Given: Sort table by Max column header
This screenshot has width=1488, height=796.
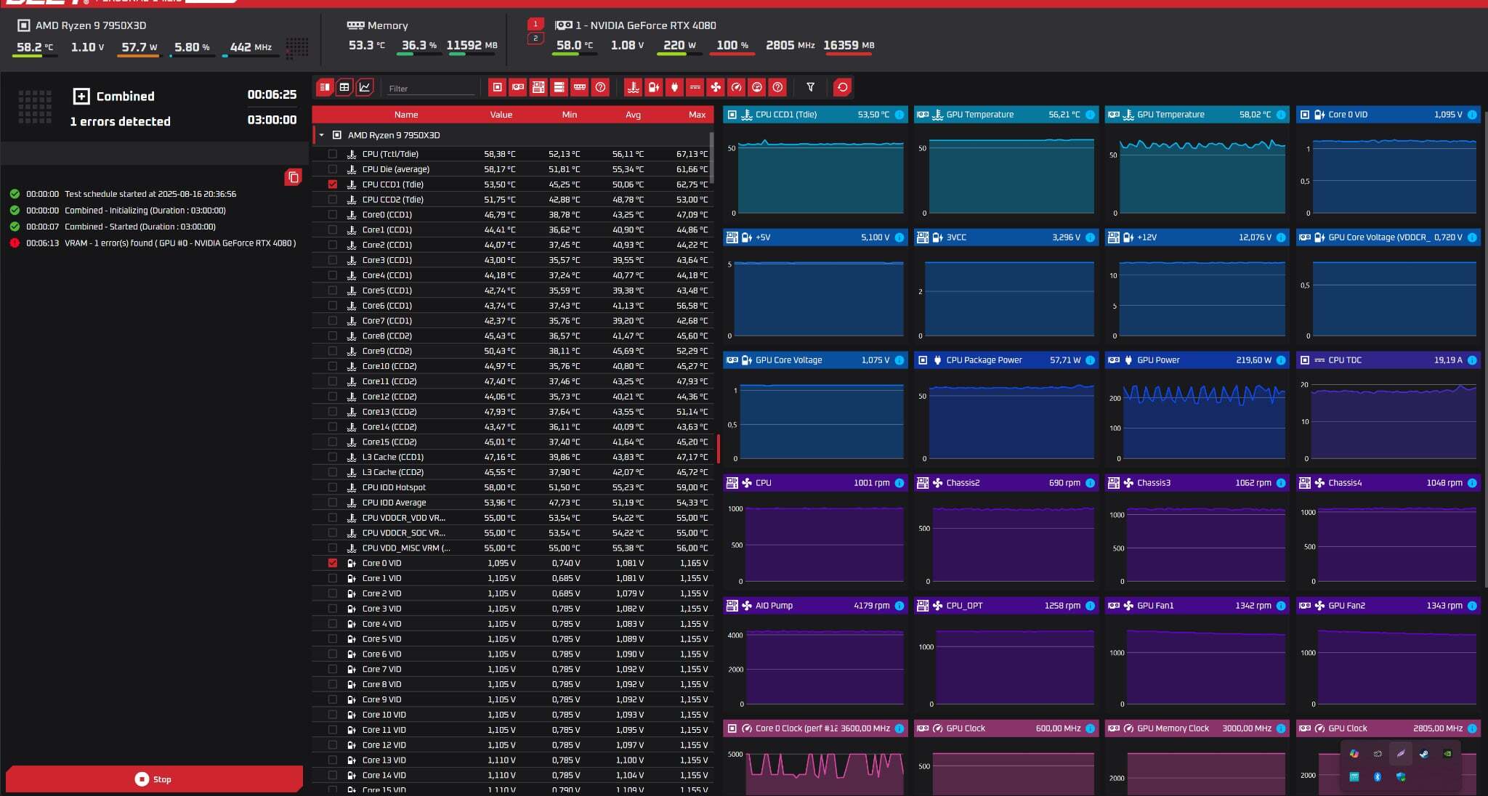Looking at the screenshot, I should pyautogui.click(x=696, y=115).
